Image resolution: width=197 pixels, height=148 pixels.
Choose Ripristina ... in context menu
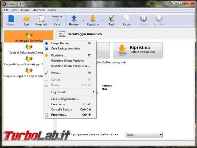(x=70, y=55)
